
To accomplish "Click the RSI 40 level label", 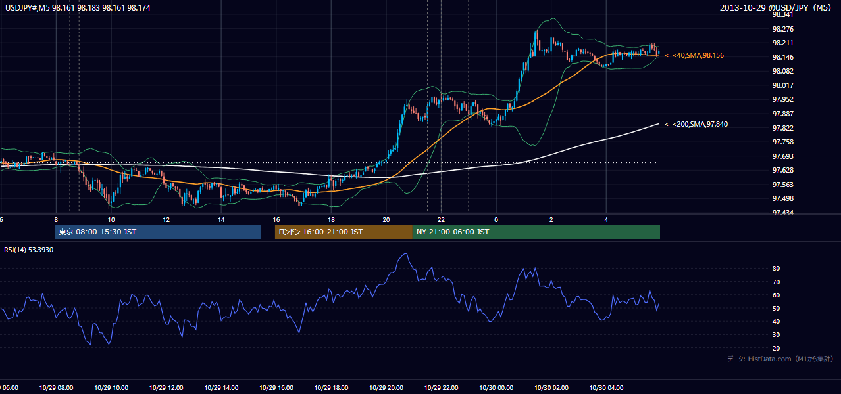I will [x=777, y=321].
